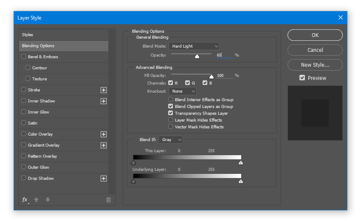Select Blending Options in left list
This screenshot has height=221, width=361.
[64, 46]
